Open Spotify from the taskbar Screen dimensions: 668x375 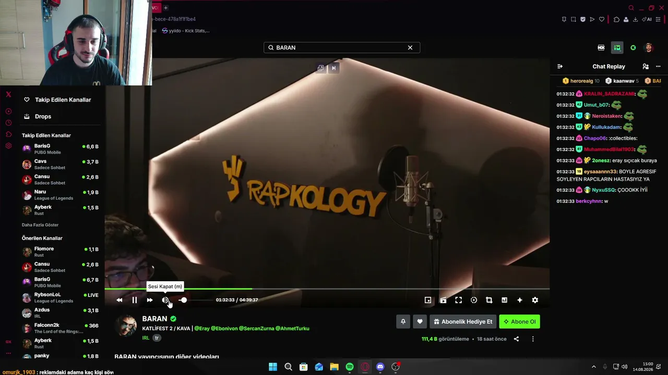[x=350, y=367]
